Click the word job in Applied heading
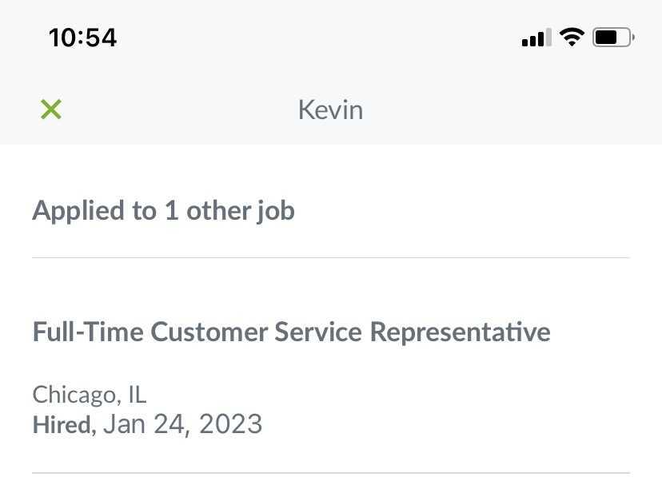The width and height of the screenshot is (662, 489). [x=276, y=212]
